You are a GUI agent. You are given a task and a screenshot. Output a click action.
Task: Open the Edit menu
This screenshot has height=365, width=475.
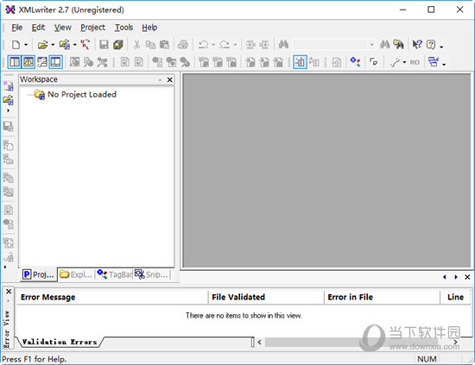(38, 28)
